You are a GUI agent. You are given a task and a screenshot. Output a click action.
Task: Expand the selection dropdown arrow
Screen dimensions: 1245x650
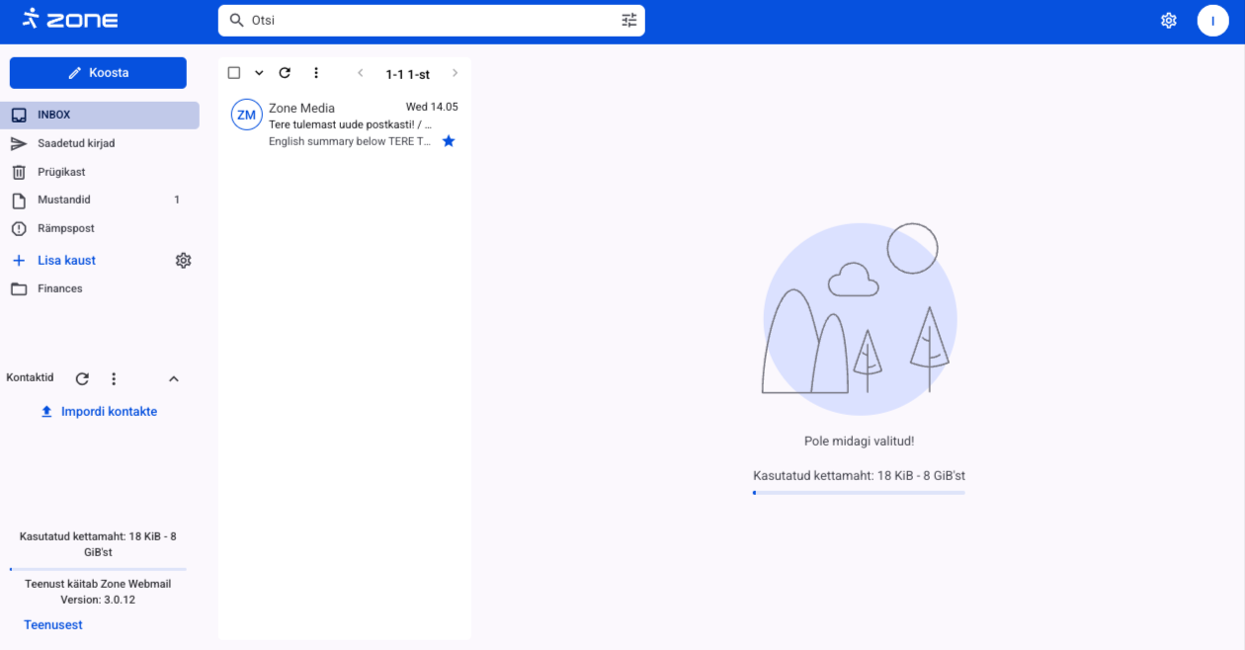coord(259,73)
